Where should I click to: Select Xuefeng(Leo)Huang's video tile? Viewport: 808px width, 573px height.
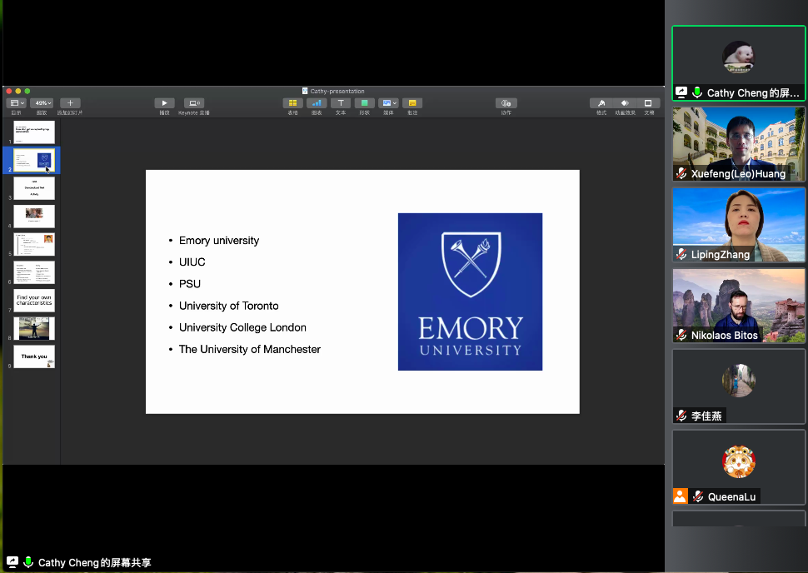(x=738, y=144)
